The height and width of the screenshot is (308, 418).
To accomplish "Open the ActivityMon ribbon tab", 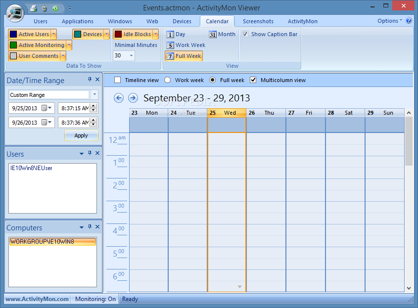I will click(303, 21).
